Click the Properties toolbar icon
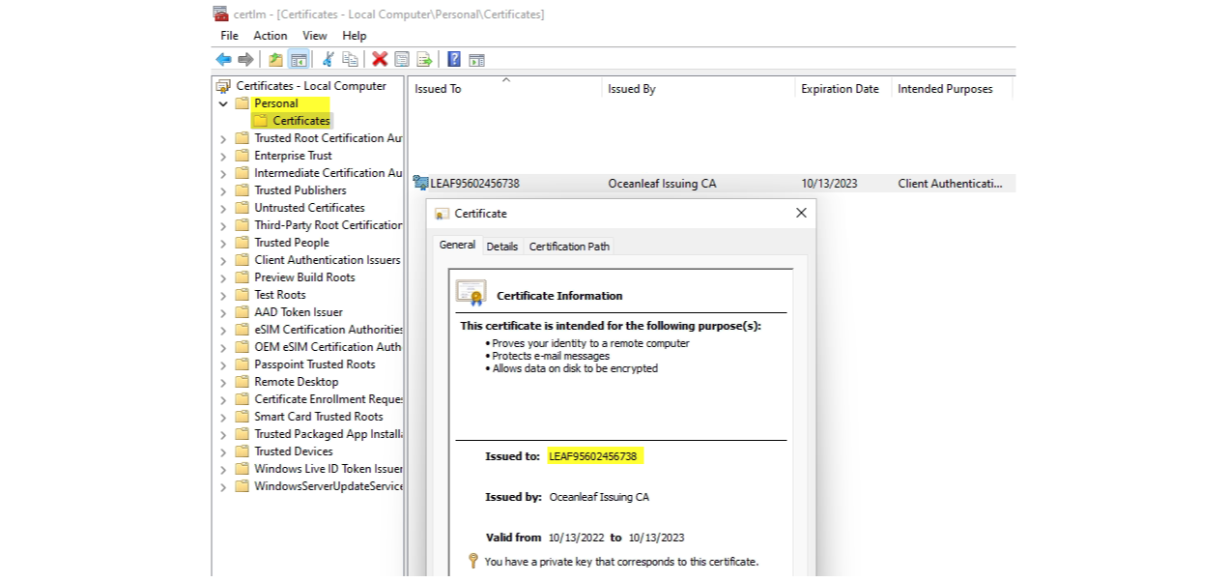 (401, 59)
